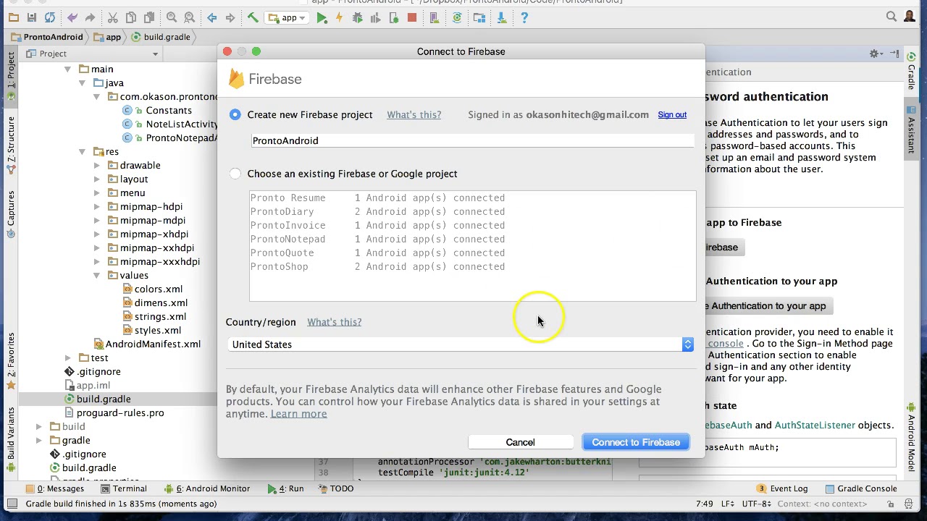
Task: Click the Find magnifier toolbar icon
Action: click(172, 17)
